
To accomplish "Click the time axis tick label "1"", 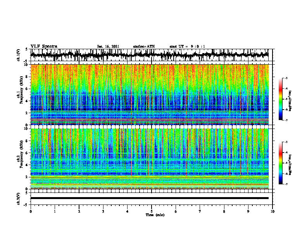I will click(x=55, y=211).
